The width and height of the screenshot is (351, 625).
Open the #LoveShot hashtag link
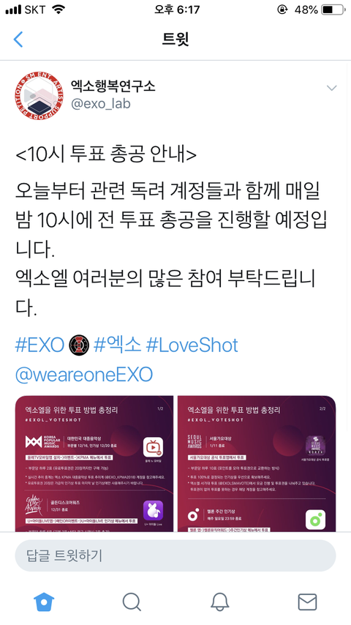tap(192, 345)
